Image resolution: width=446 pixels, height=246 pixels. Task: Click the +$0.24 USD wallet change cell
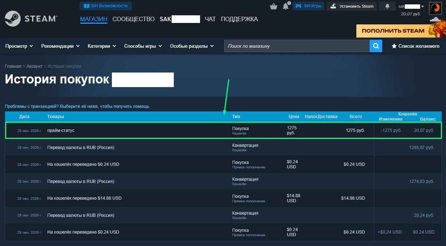click(x=390, y=232)
